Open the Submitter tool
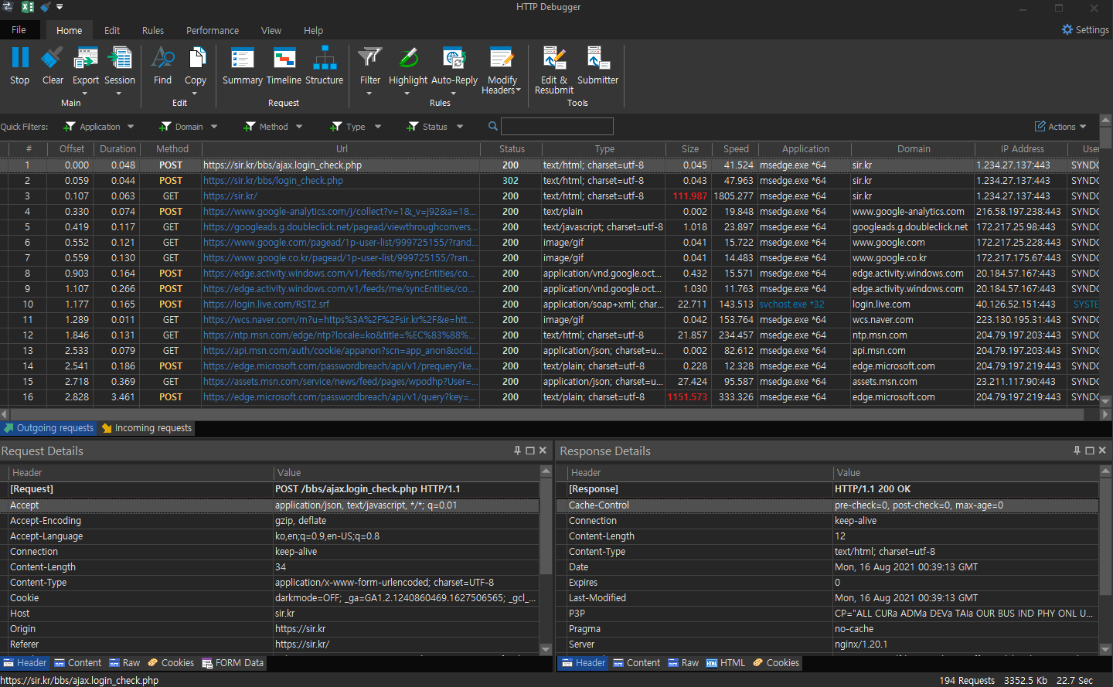The width and height of the screenshot is (1113, 687). [x=597, y=59]
